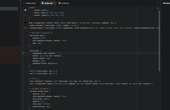The height and width of the screenshot is (110, 170).
Task: Open the red rainbow-header color swatch
Action: (25, 28)
